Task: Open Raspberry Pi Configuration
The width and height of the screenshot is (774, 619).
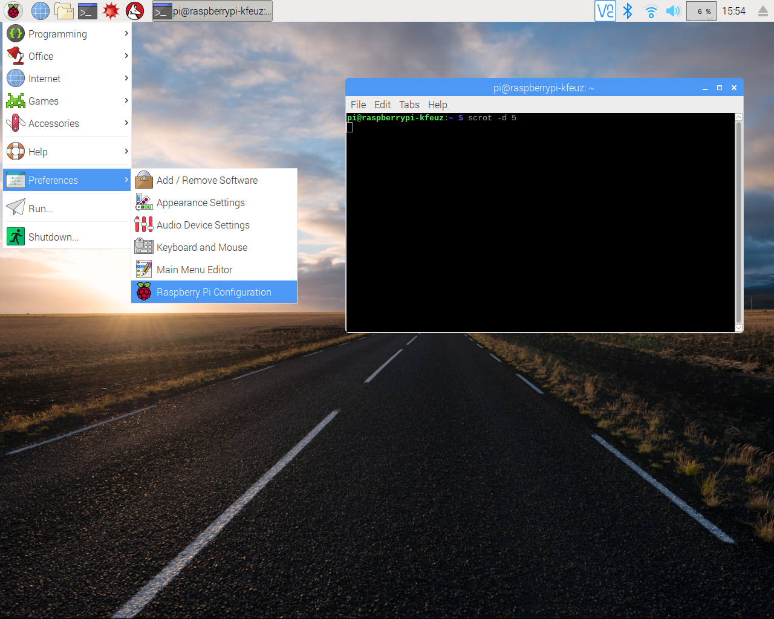Action: (214, 292)
